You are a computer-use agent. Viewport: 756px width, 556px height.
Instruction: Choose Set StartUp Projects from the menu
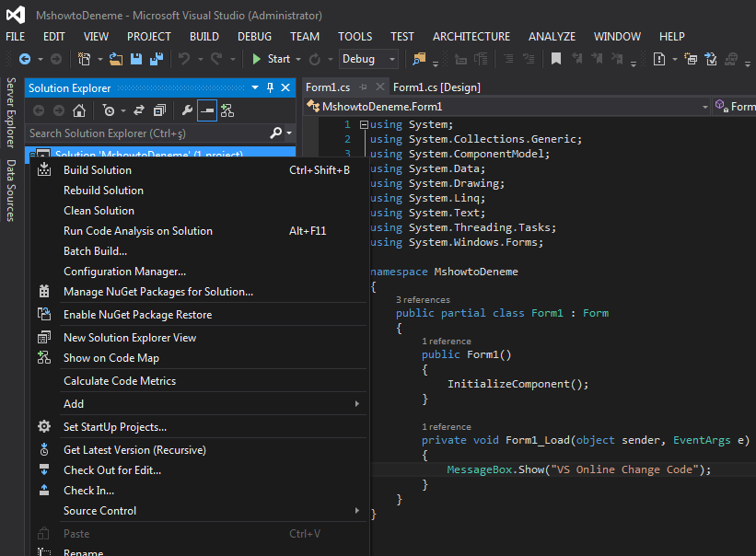click(200, 427)
